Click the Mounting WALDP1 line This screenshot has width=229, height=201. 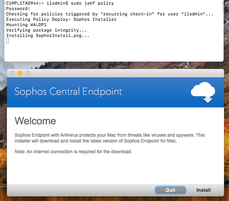26,25
